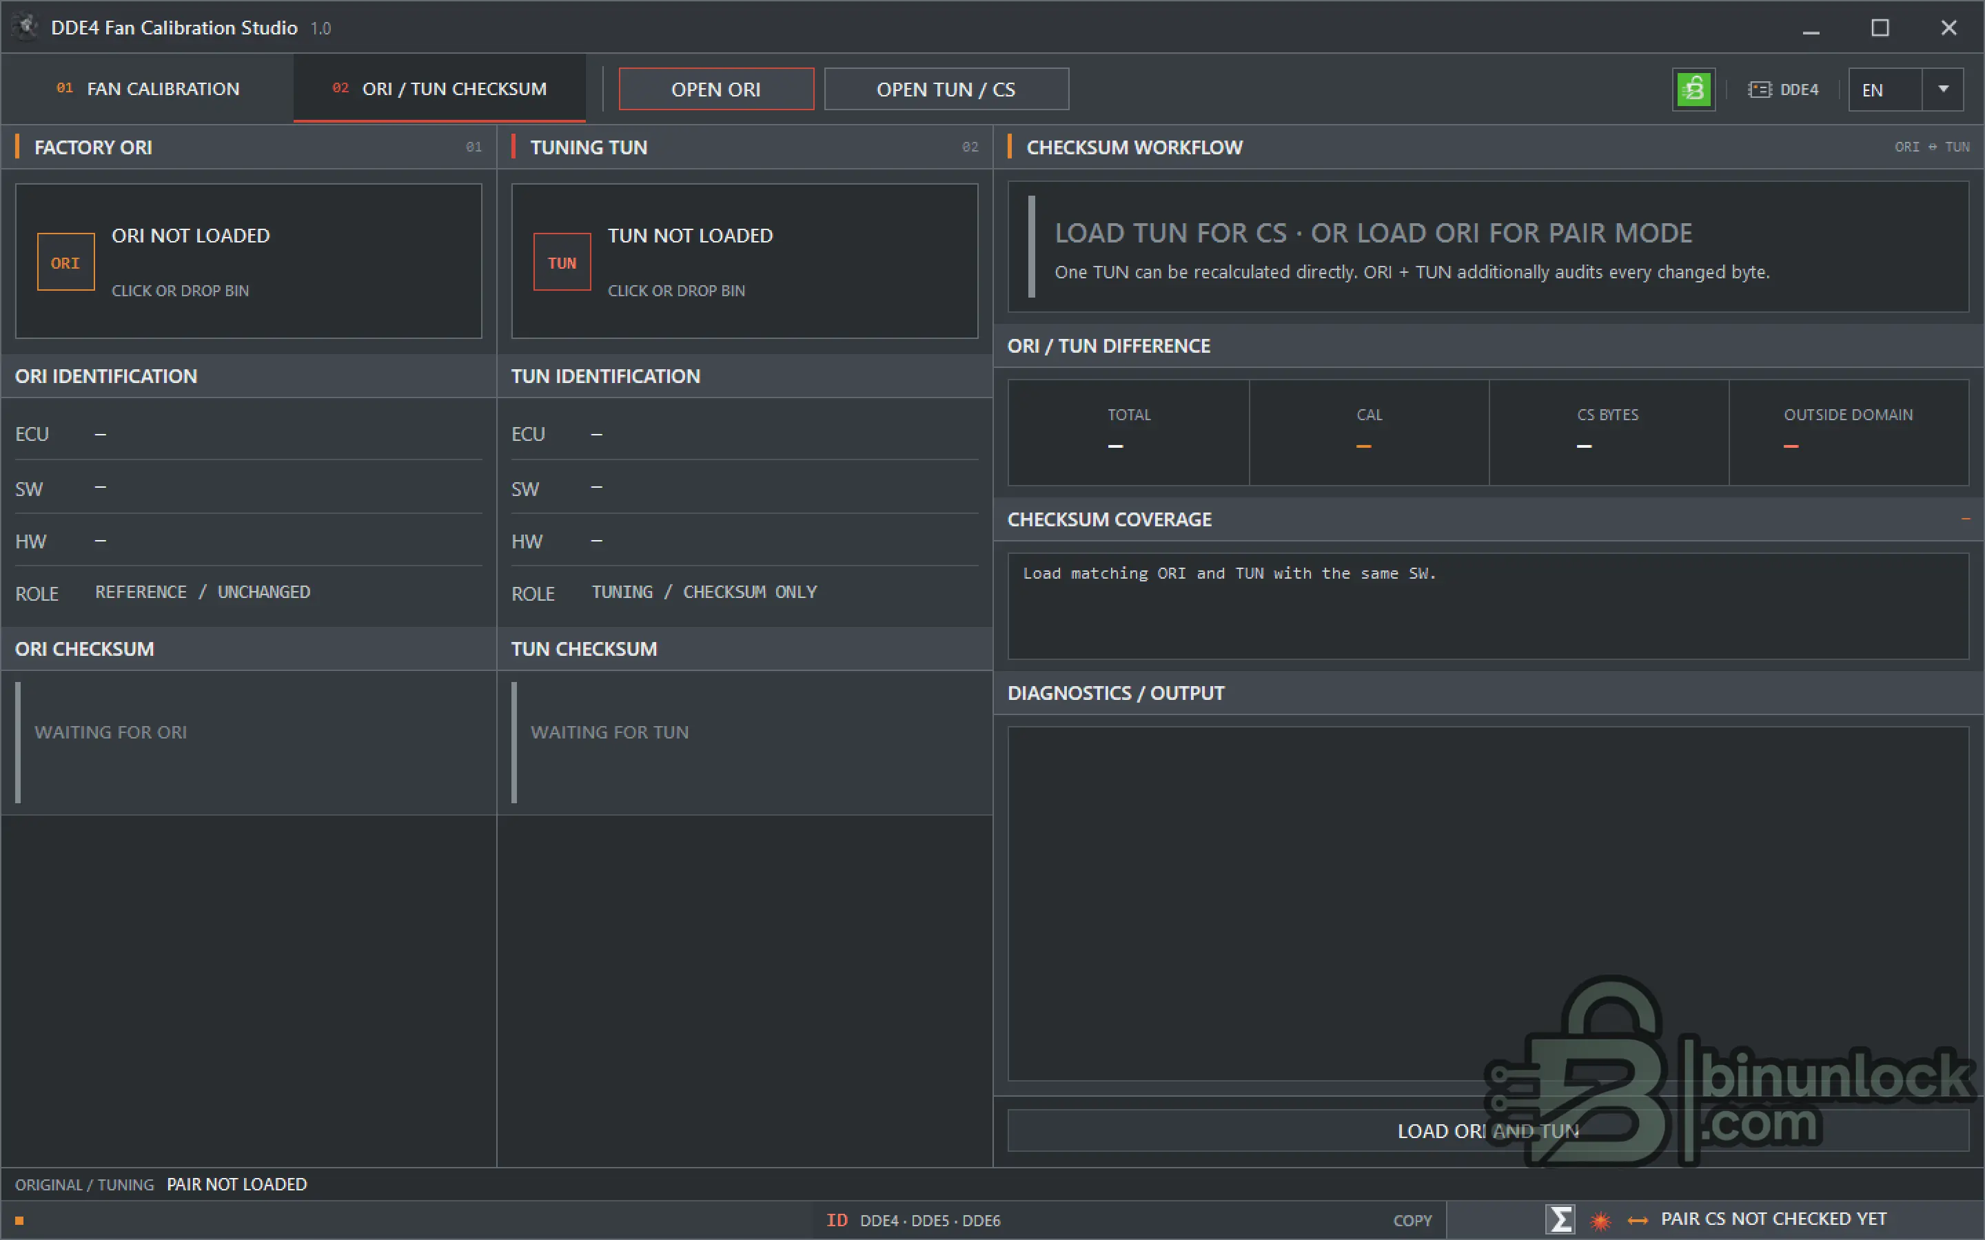Click the sigma checksum icon

(1560, 1219)
